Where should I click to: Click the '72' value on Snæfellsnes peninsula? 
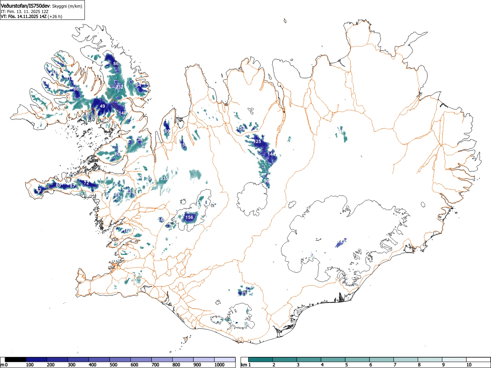tap(86, 183)
